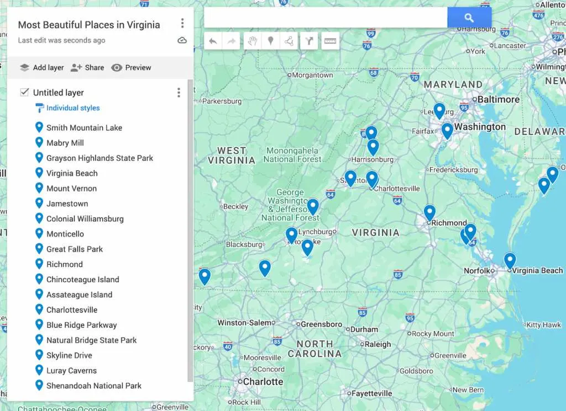Select Natural Bridge State Park list item

tap(91, 340)
